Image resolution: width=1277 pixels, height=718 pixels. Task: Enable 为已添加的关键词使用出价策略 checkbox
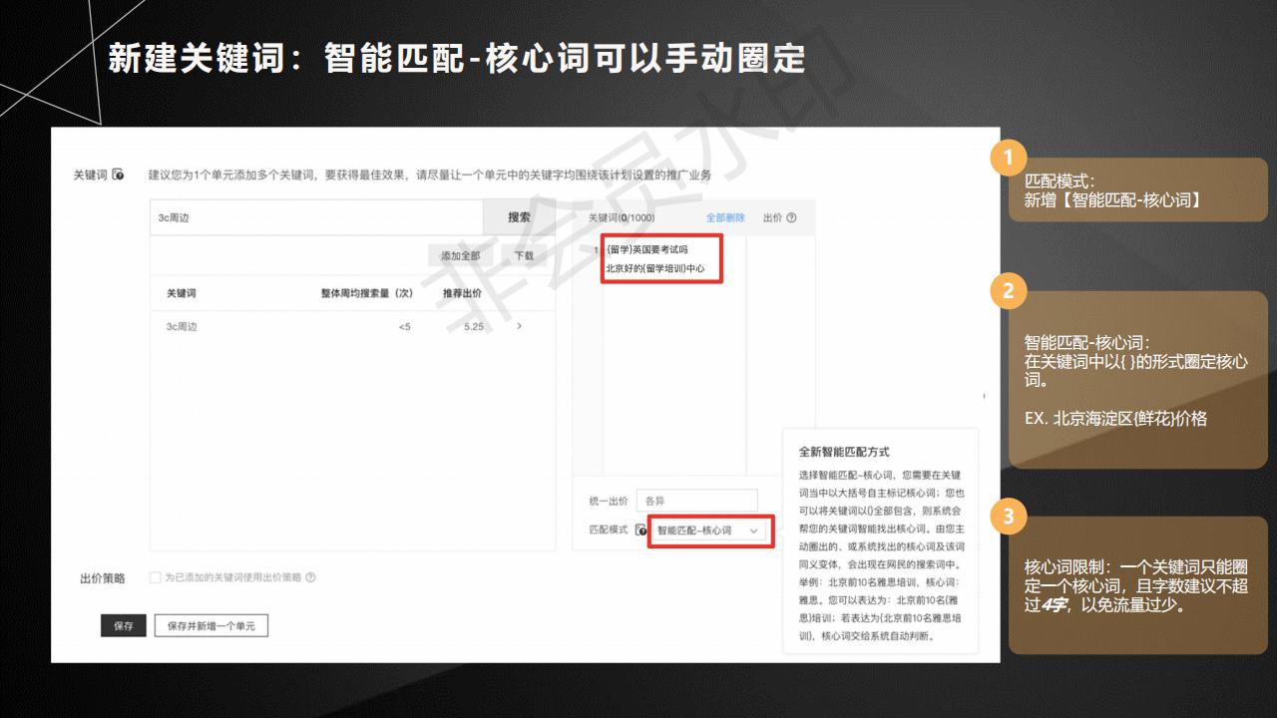[x=155, y=577]
